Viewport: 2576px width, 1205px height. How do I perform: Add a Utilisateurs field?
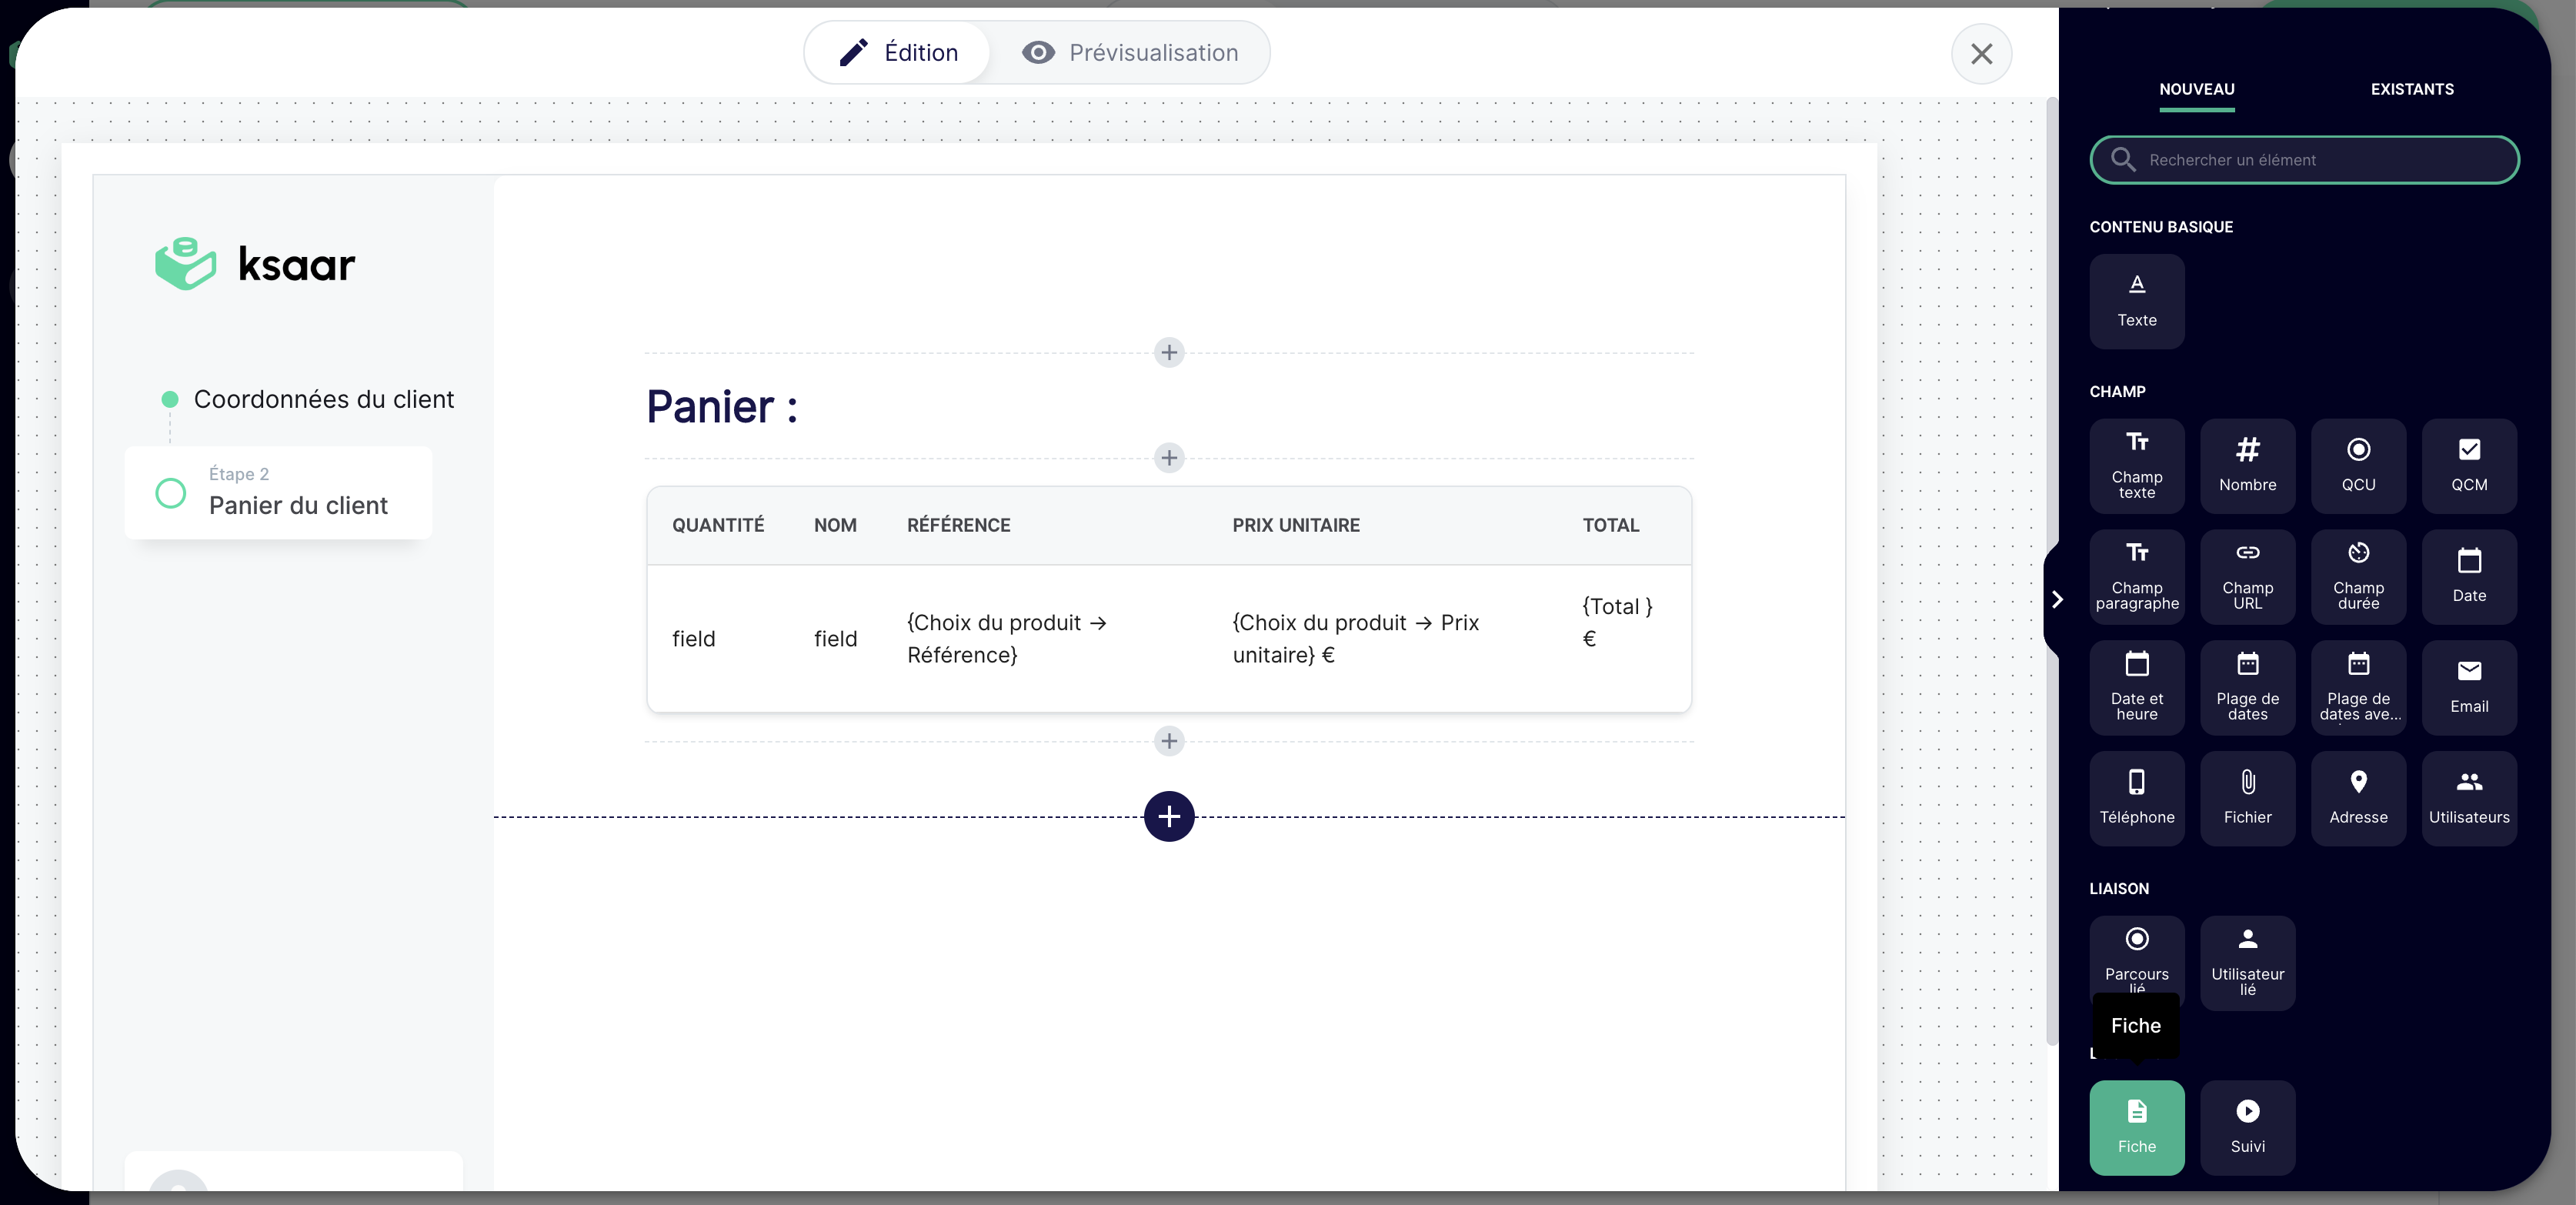coord(2469,799)
